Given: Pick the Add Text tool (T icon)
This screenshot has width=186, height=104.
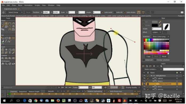Looking at the screenshot, I should [10, 53].
